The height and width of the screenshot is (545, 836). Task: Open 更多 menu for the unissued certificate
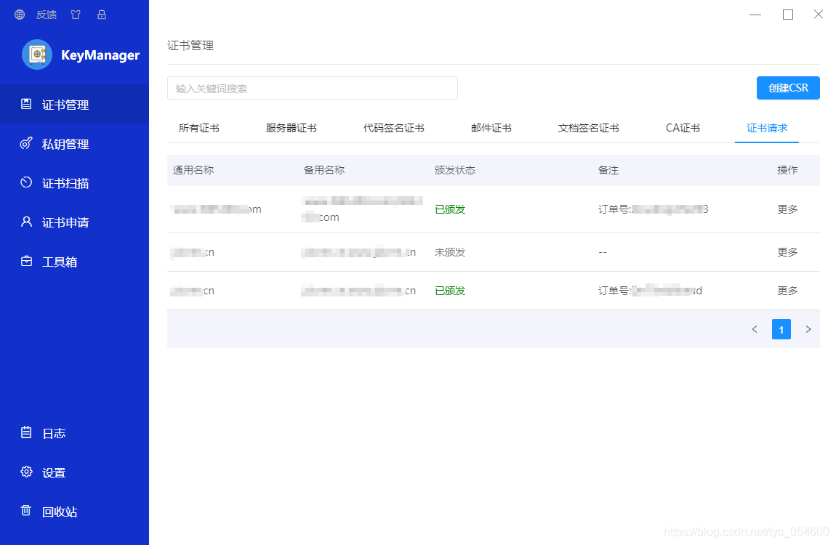click(x=787, y=252)
